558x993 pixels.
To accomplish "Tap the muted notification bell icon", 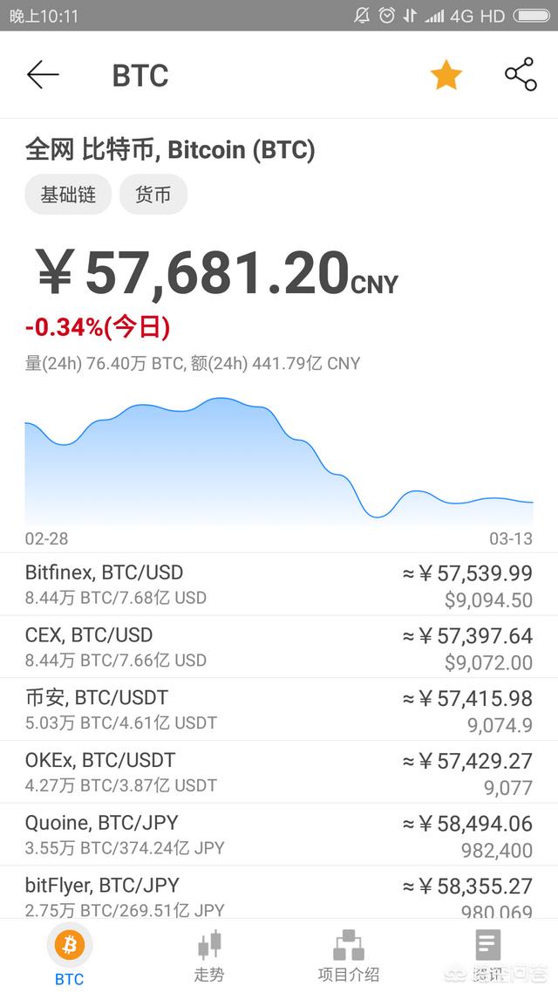I will pyautogui.click(x=362, y=15).
